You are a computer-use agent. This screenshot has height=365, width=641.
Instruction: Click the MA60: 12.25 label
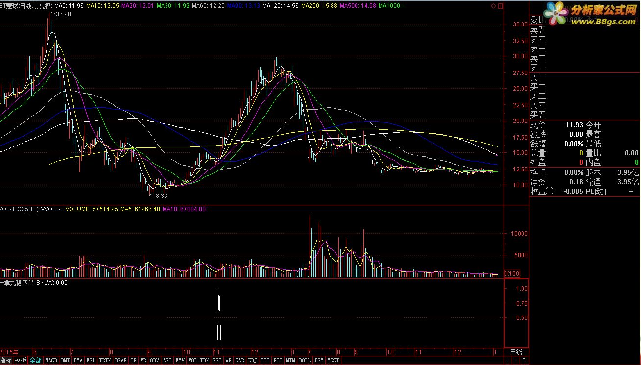tap(208, 6)
